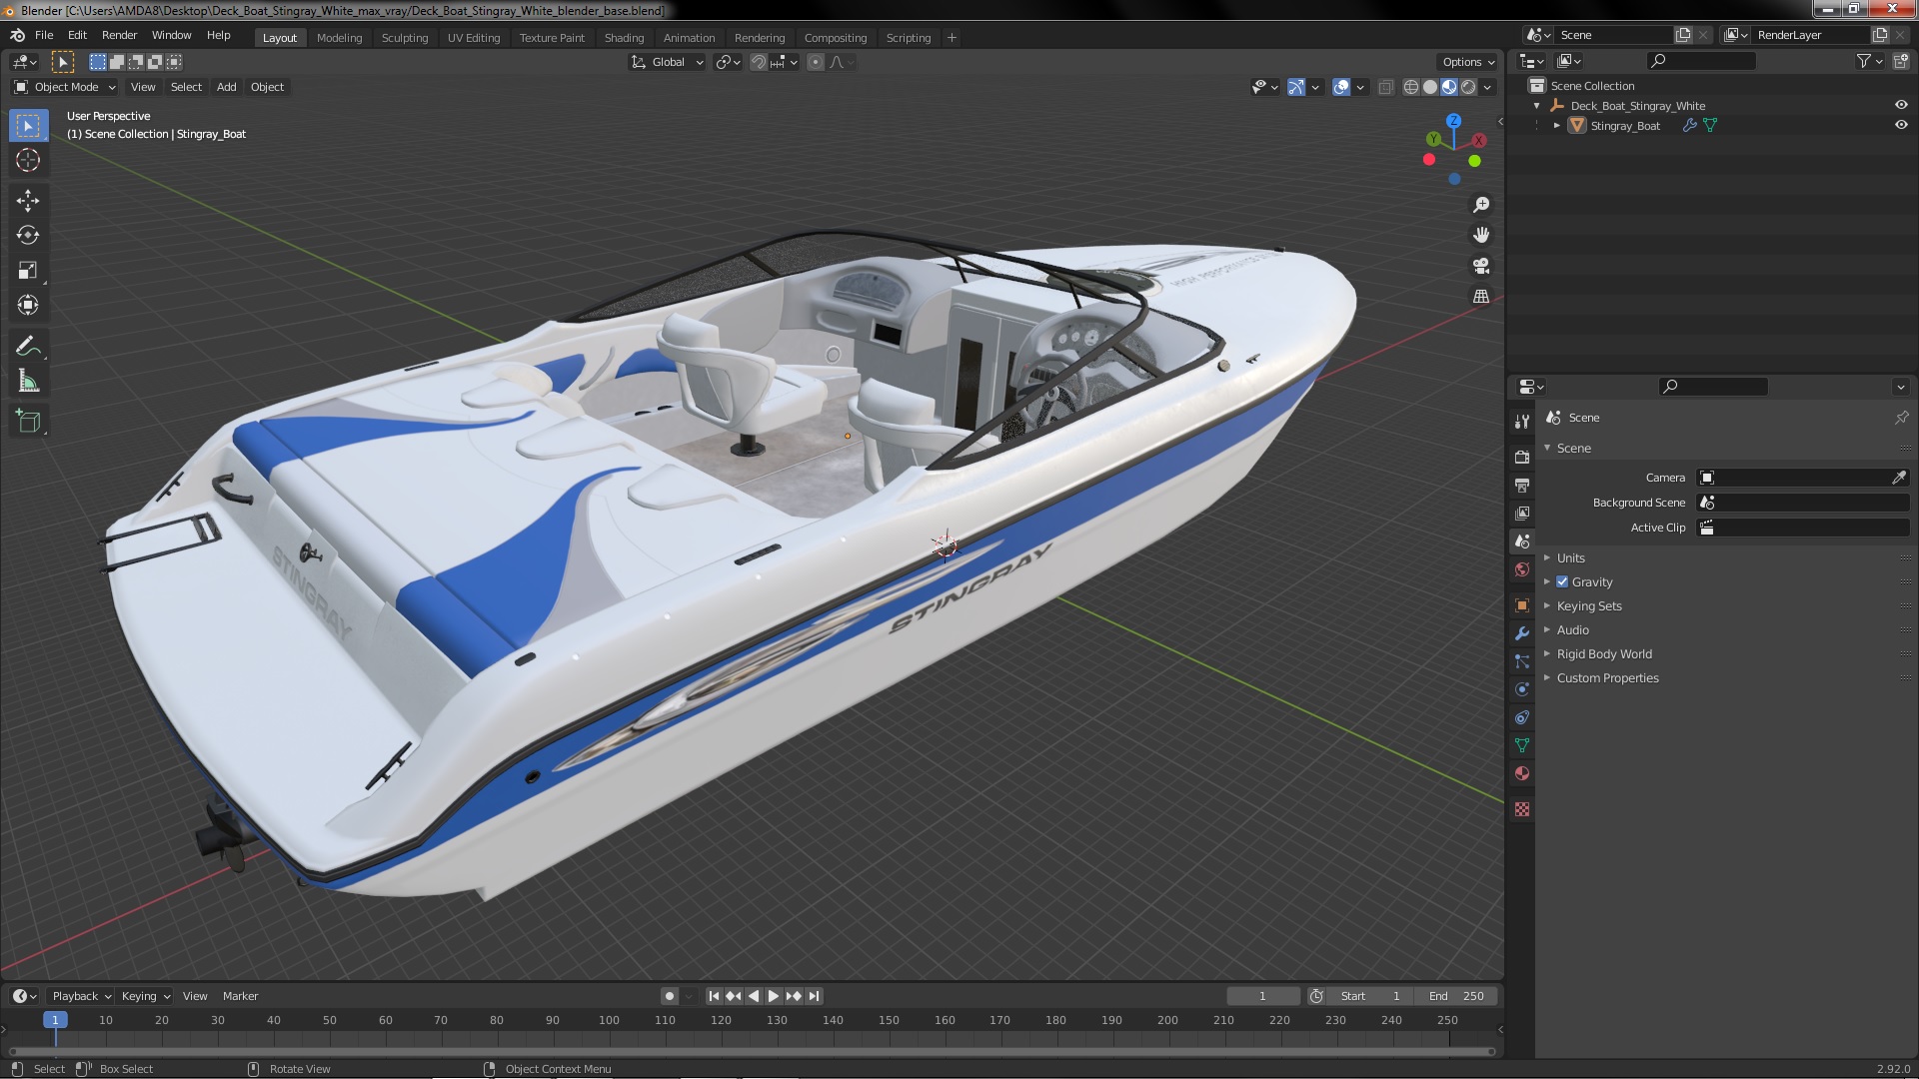Image resolution: width=1919 pixels, height=1079 pixels.
Task: Open the Scripting workspace tab
Action: [x=908, y=38]
